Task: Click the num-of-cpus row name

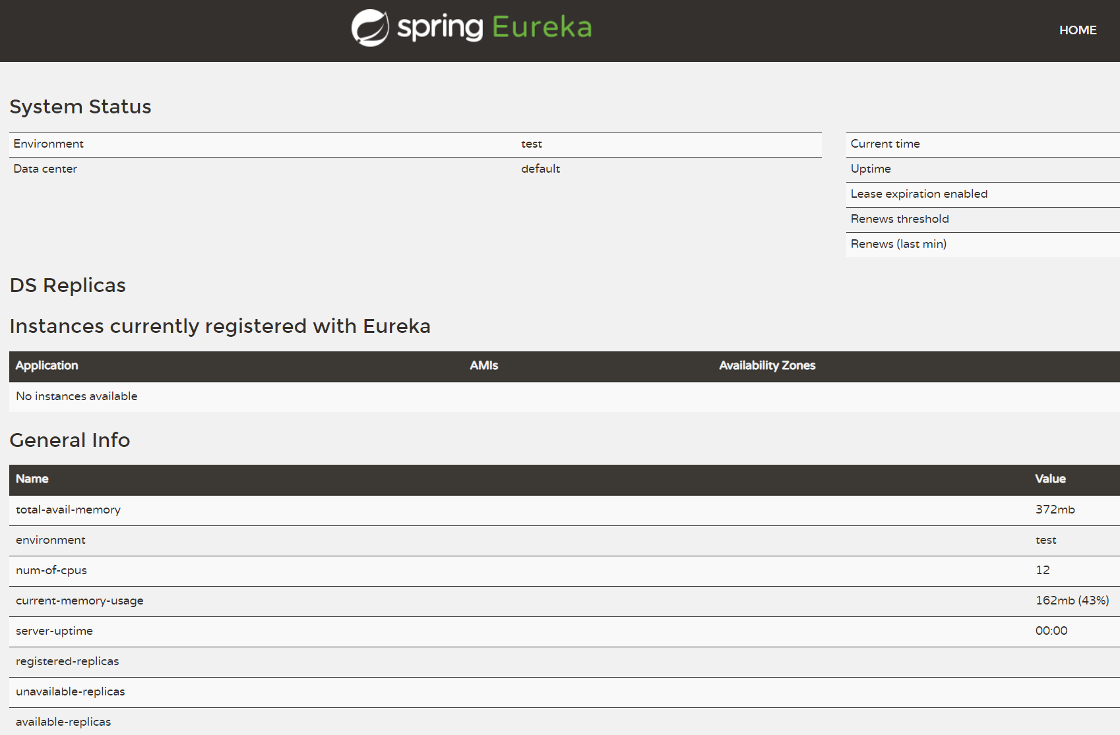Action: coord(51,570)
